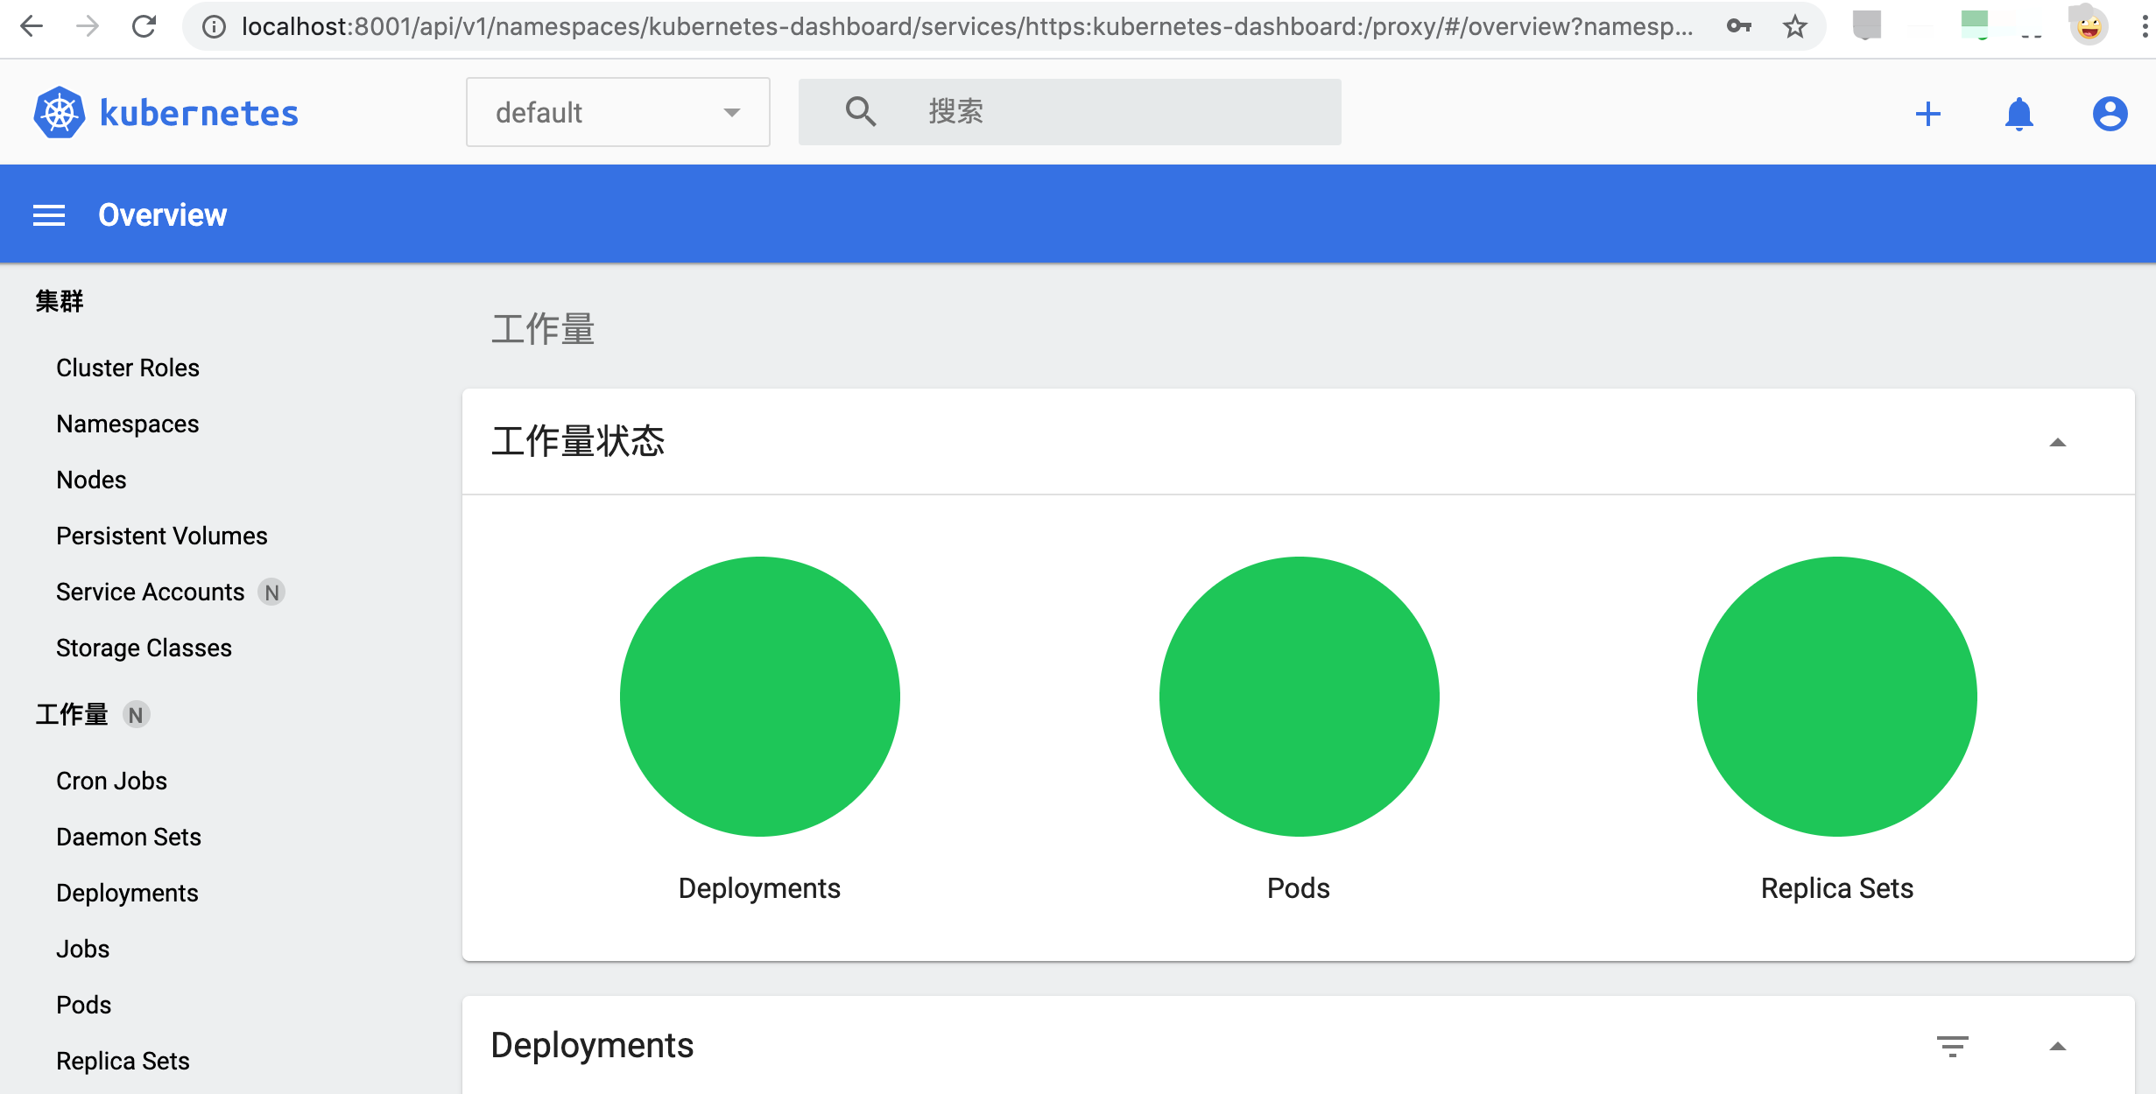Screen dimensions: 2156x1094
Task: Open Cluster Roles in the sidebar
Action: [128, 368]
